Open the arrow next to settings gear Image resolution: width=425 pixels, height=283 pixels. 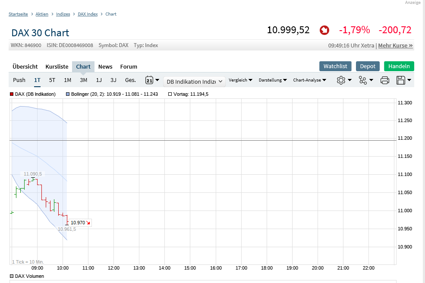tap(349, 80)
